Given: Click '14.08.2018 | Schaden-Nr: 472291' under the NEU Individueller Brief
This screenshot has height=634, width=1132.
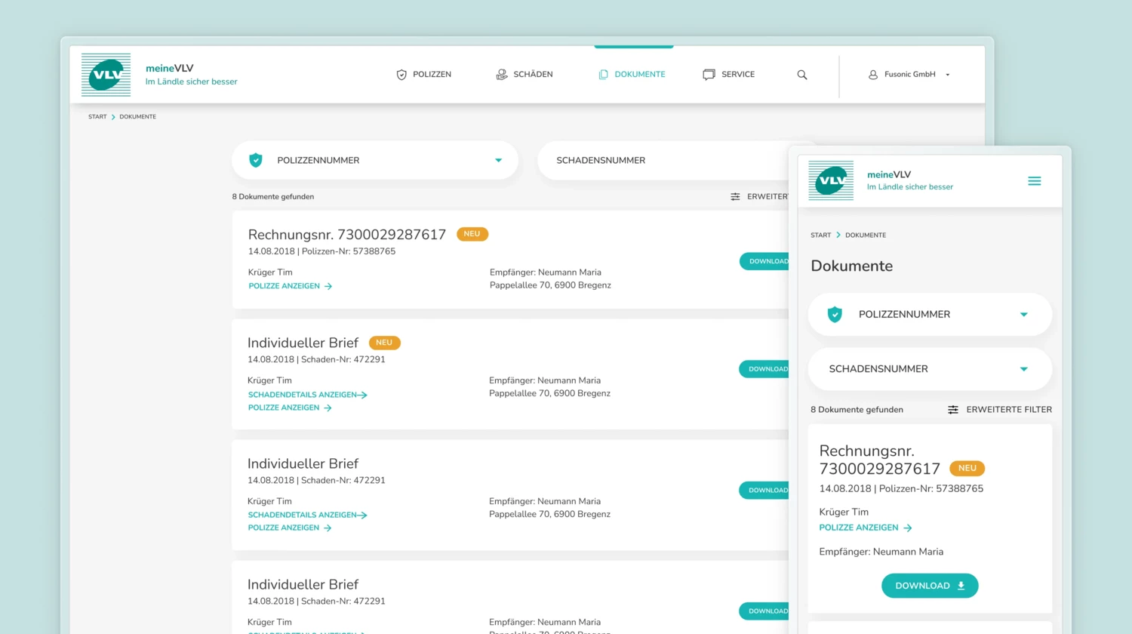Looking at the screenshot, I should 316,359.
